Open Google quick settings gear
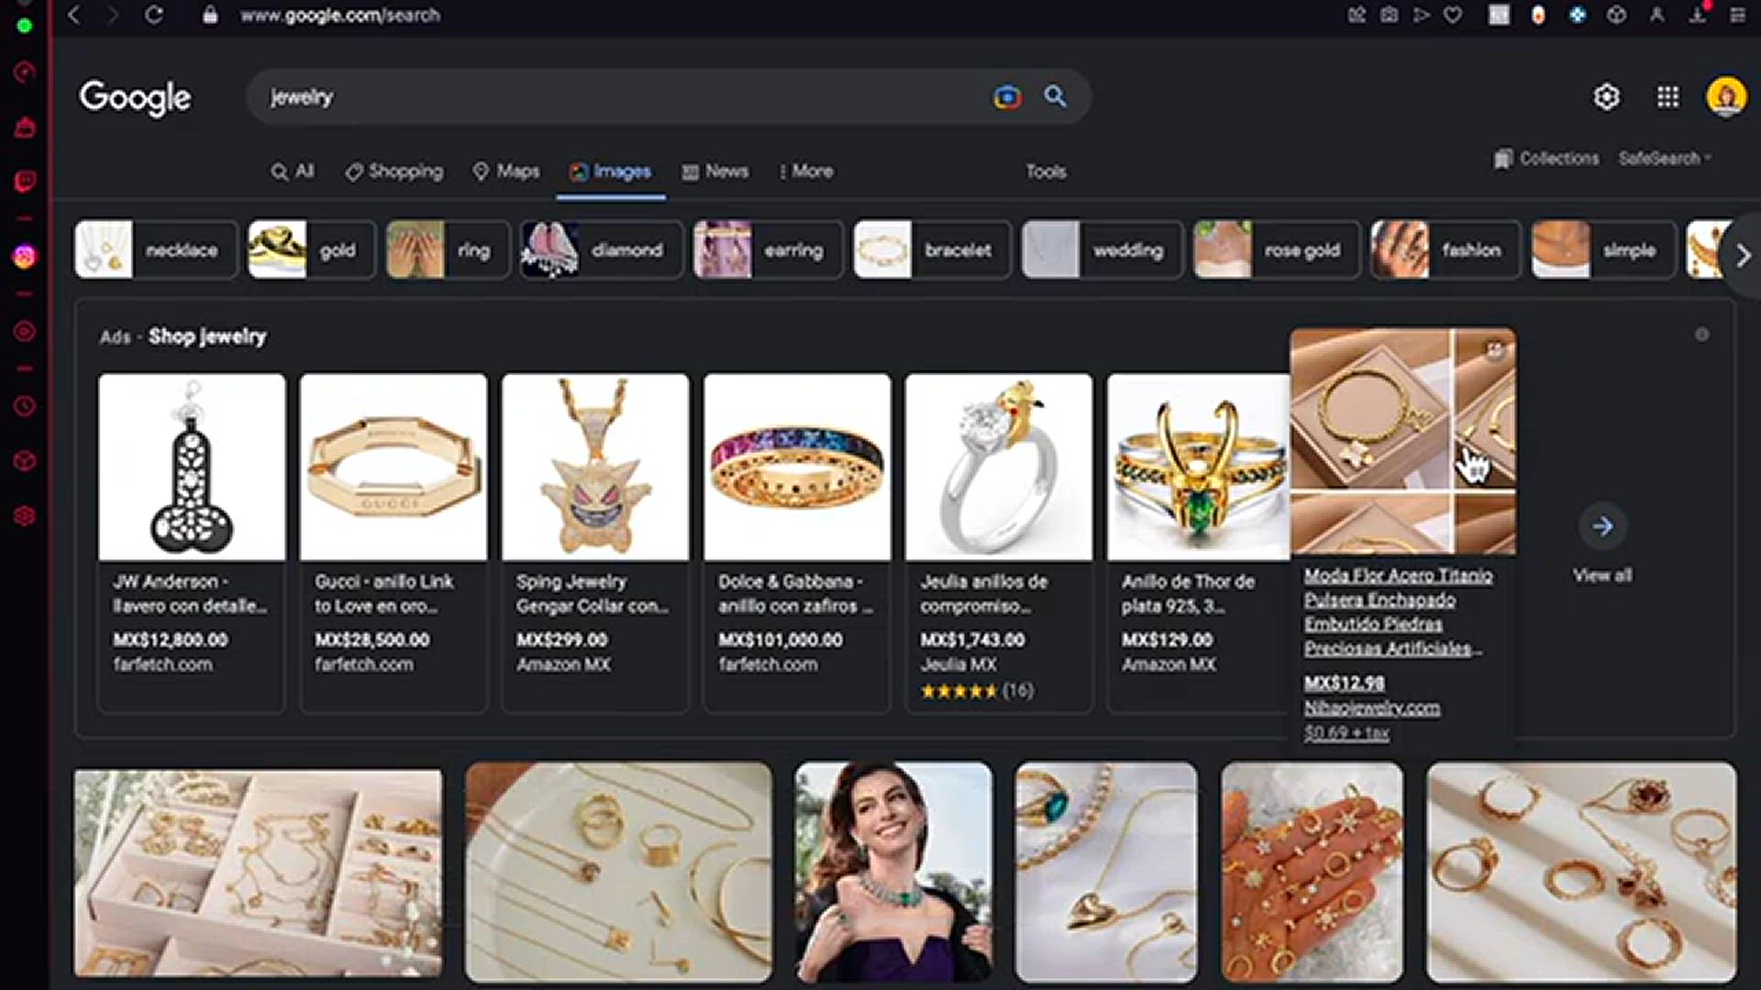1761x990 pixels. pyautogui.click(x=1606, y=96)
